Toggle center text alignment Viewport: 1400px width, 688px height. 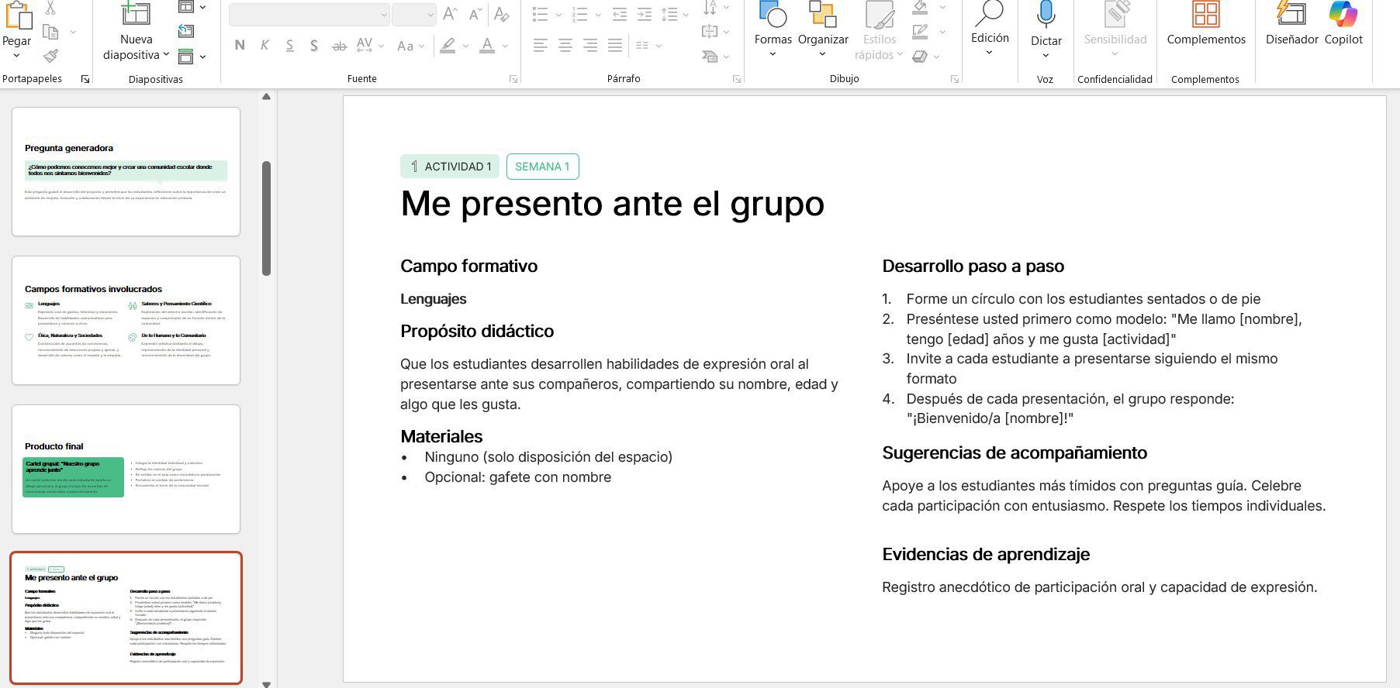click(x=565, y=46)
